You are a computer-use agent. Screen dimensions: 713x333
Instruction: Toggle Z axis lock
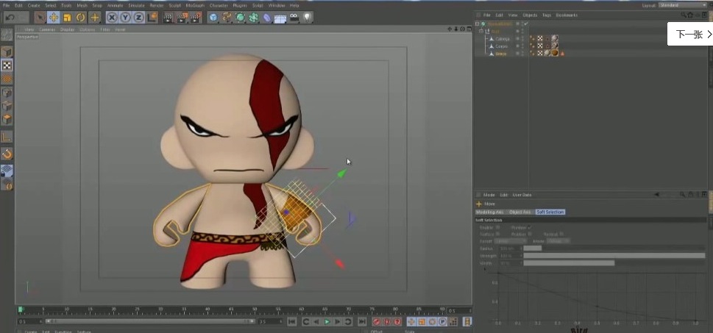[x=138, y=18]
